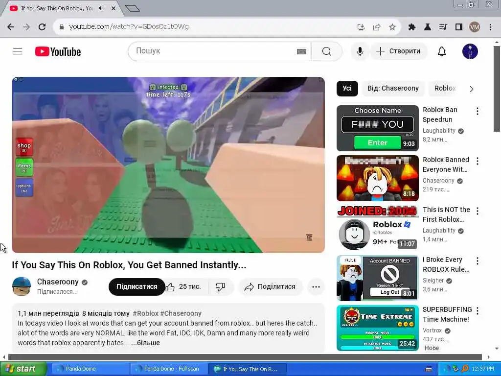Switch to Panda Dome taskbar item
Image resolution: width=501 pixels, height=376 pixels.
pos(90,369)
